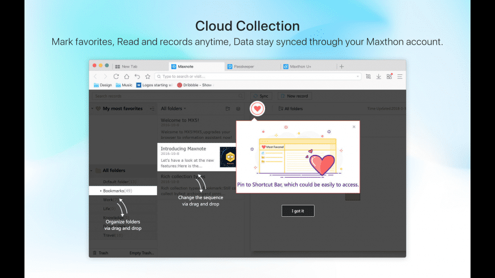Open a new tab with plus icon

coord(341,66)
